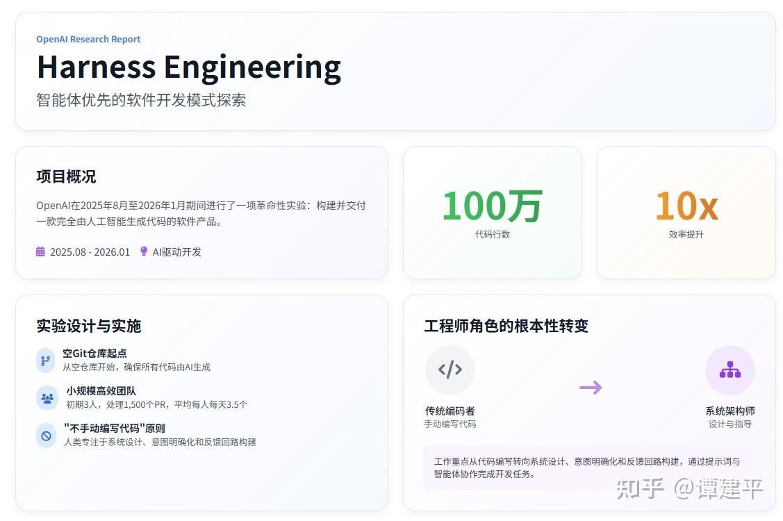Click the 效率提升 label

click(686, 234)
